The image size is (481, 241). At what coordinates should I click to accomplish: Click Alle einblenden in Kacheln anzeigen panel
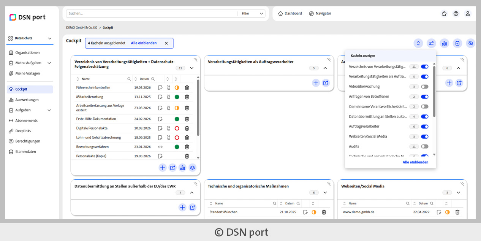(415, 162)
